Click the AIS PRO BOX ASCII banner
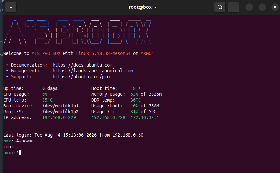280x173 pixels. [x=77, y=32]
